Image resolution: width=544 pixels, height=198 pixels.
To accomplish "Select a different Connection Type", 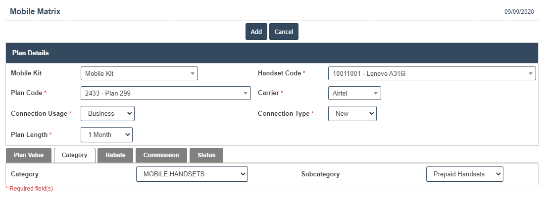I will tap(352, 113).
